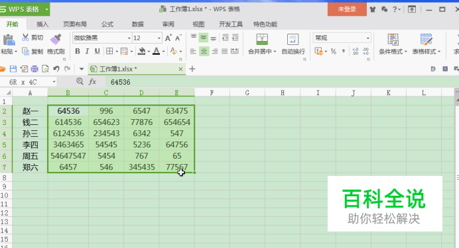The image size is (459, 248).
Task: Click the 未登录 login button
Action: coord(347,9)
